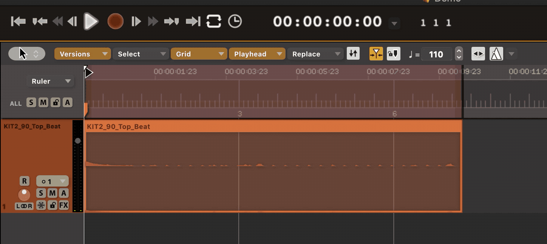Go to next marker in transport
Image resolution: width=547 pixels, height=244 pixels.
[x=172, y=22]
